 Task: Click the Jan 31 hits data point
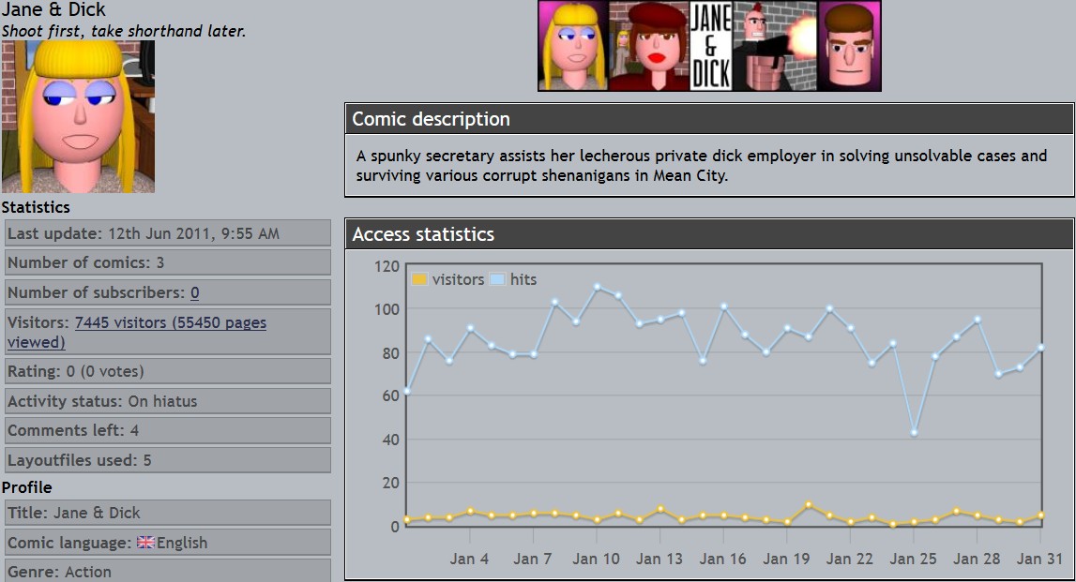click(x=1040, y=348)
